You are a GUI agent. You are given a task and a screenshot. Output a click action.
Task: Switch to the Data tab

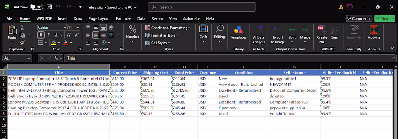coord(141,18)
